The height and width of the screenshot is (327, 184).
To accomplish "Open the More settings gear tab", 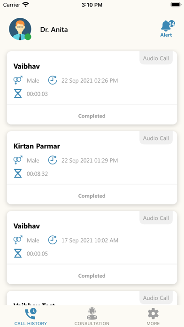I will click(153, 317).
